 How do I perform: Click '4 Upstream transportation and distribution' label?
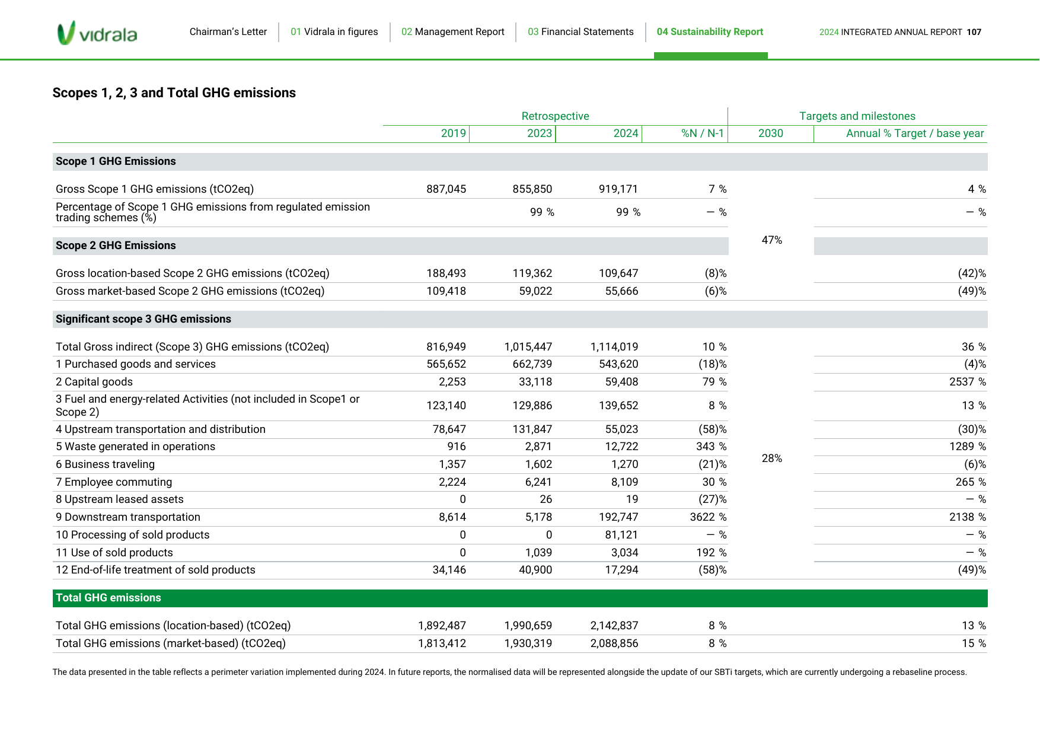(161, 429)
